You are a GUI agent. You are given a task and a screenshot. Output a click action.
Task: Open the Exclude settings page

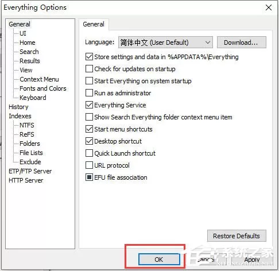30,162
